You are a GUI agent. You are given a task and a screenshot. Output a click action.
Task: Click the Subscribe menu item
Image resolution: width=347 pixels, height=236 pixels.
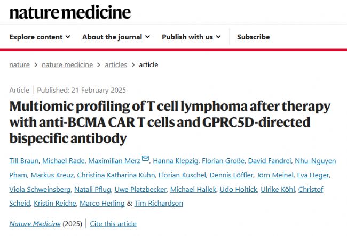253,37
